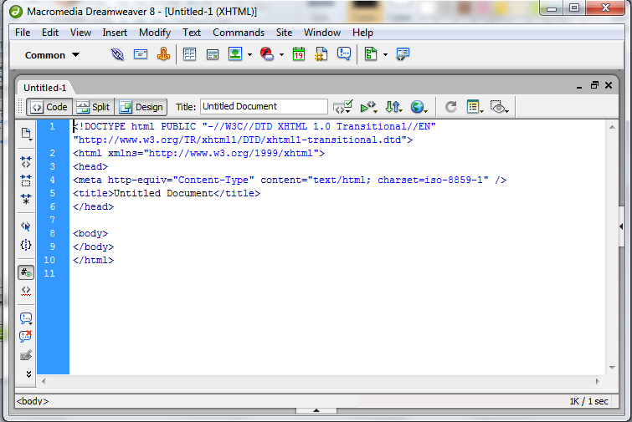The width and height of the screenshot is (632, 422).
Task: Click line 8 <body> tag text
Action: (90, 233)
